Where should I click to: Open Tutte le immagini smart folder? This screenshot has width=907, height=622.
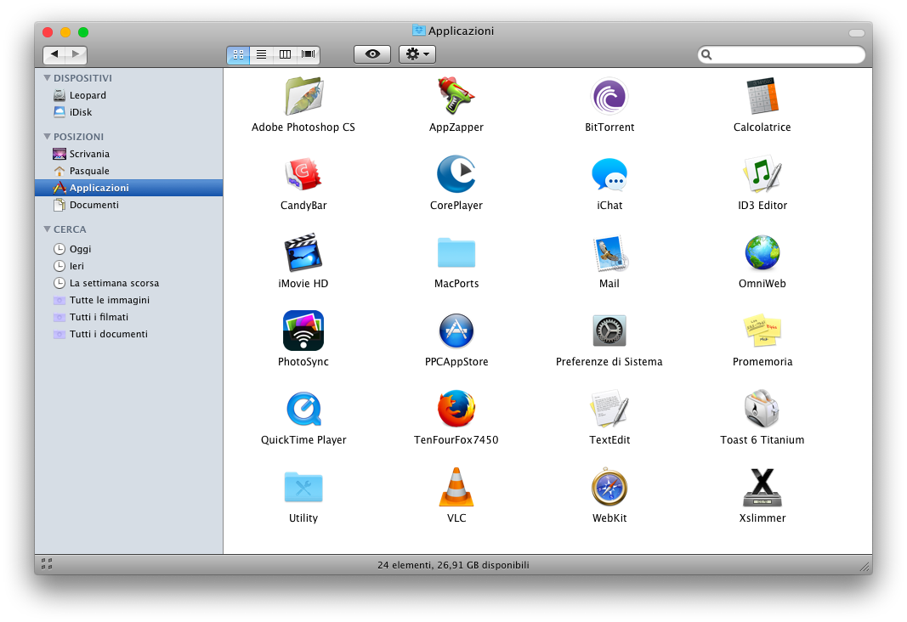point(128,300)
